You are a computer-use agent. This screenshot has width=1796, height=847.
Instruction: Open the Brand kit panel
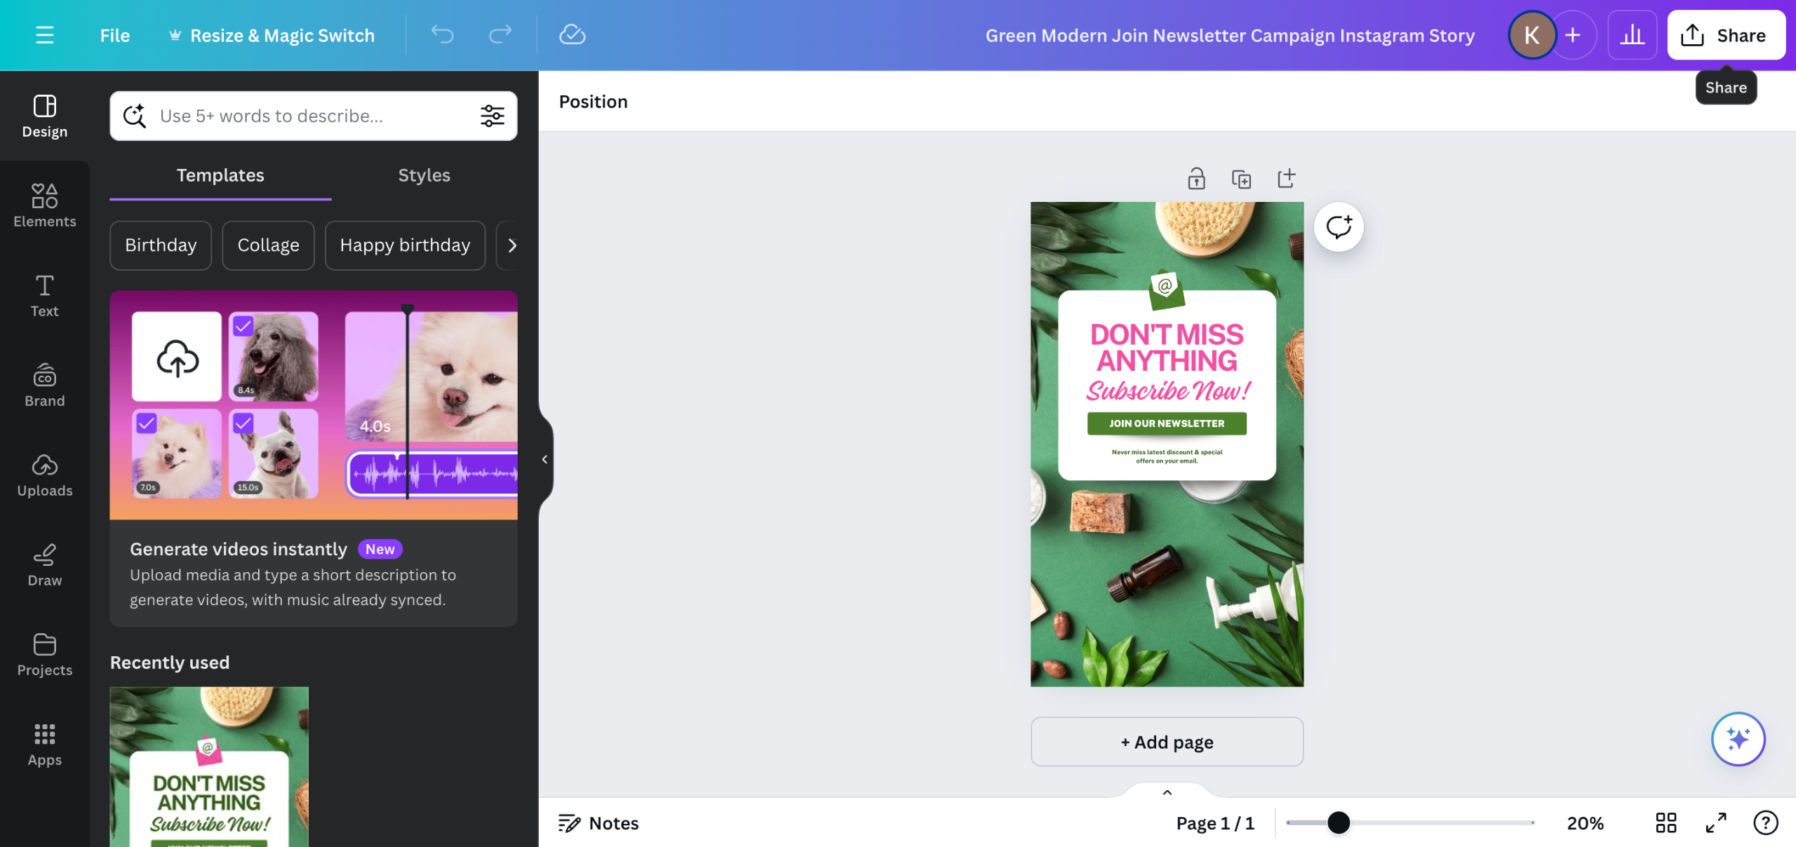click(x=44, y=385)
